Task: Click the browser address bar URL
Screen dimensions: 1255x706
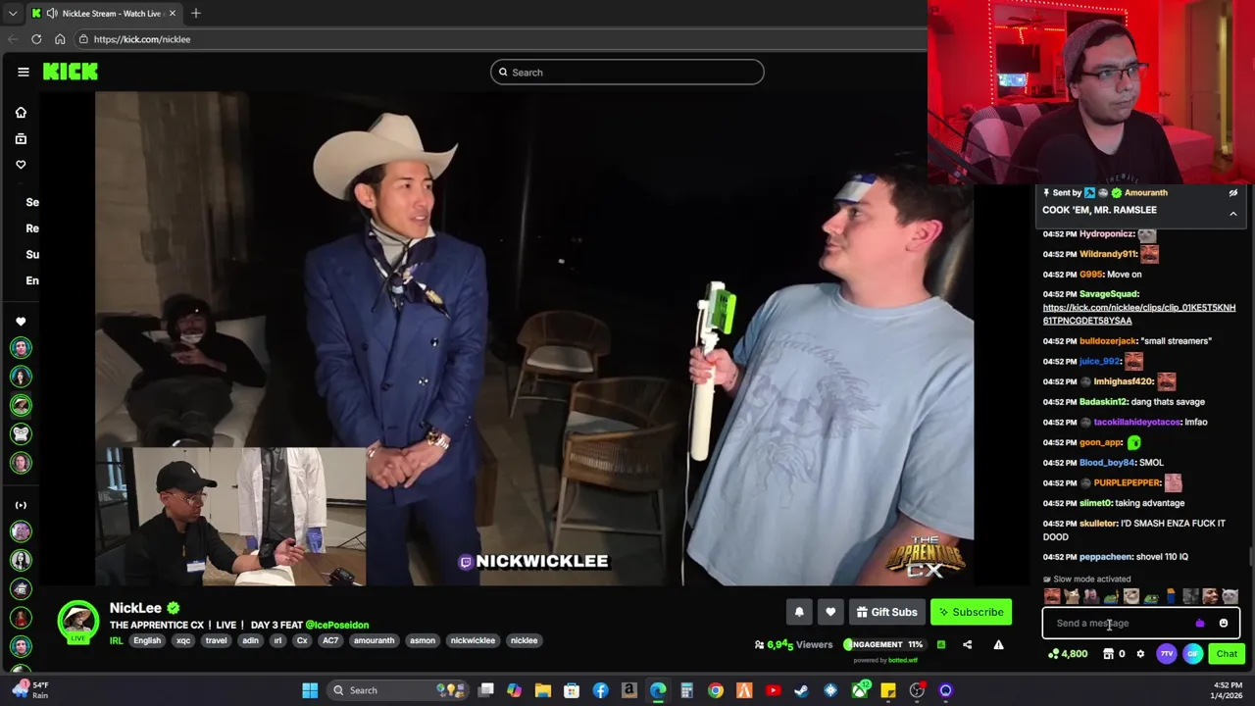Action: click(142, 39)
